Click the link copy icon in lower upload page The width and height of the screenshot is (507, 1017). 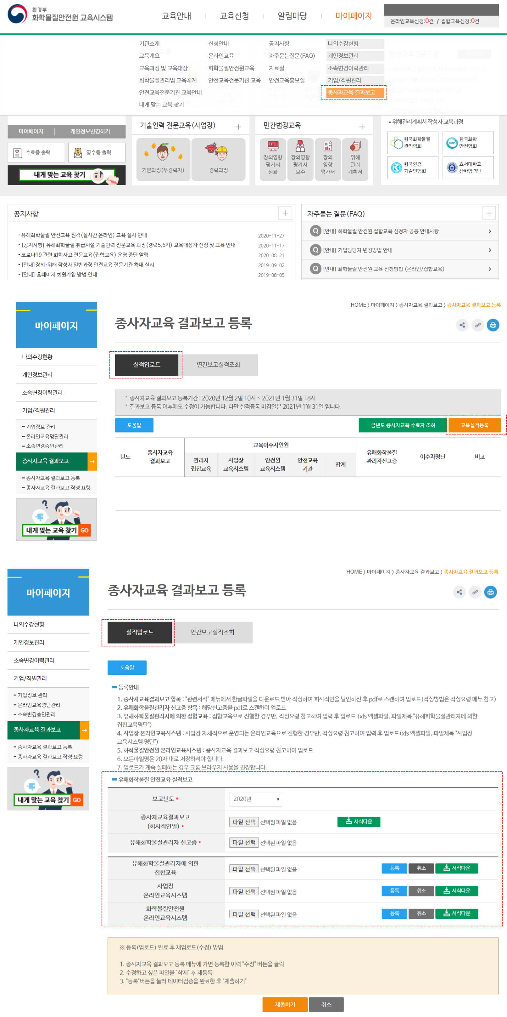tap(475, 592)
